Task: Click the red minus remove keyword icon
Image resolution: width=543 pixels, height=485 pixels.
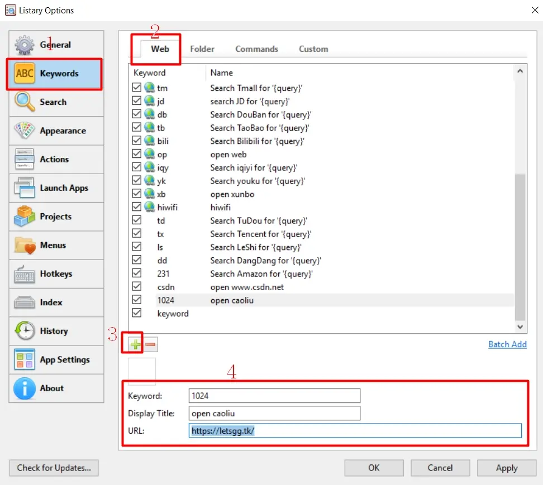Action: (150, 344)
